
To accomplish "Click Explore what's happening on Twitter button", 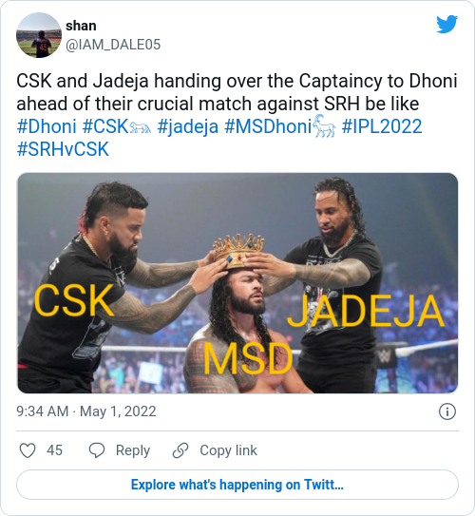I will (237, 485).
